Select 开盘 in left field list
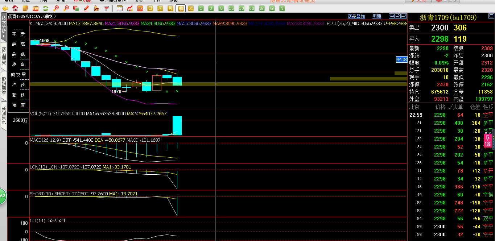 click(x=18, y=34)
